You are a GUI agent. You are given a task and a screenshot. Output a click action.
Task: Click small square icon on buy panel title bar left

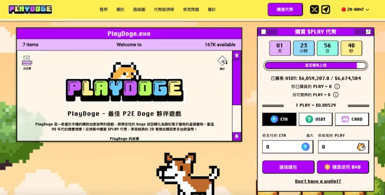pos(264,32)
